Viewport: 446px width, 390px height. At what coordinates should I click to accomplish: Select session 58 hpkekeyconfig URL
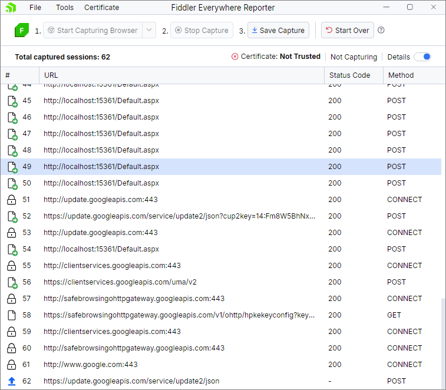click(x=179, y=315)
